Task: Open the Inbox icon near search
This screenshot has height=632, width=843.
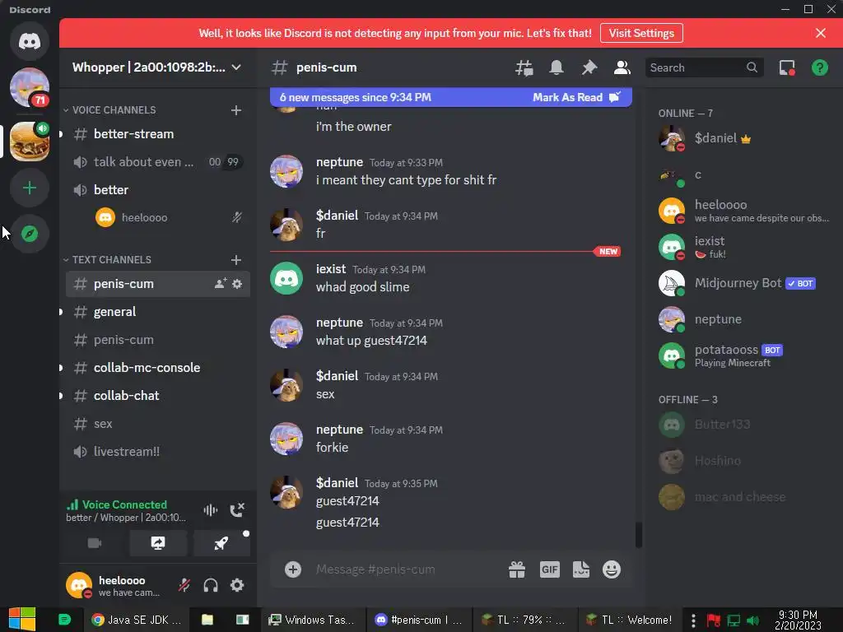Action: tap(787, 67)
